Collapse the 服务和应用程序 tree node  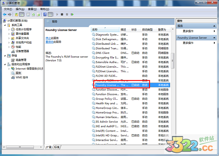click(5, 64)
